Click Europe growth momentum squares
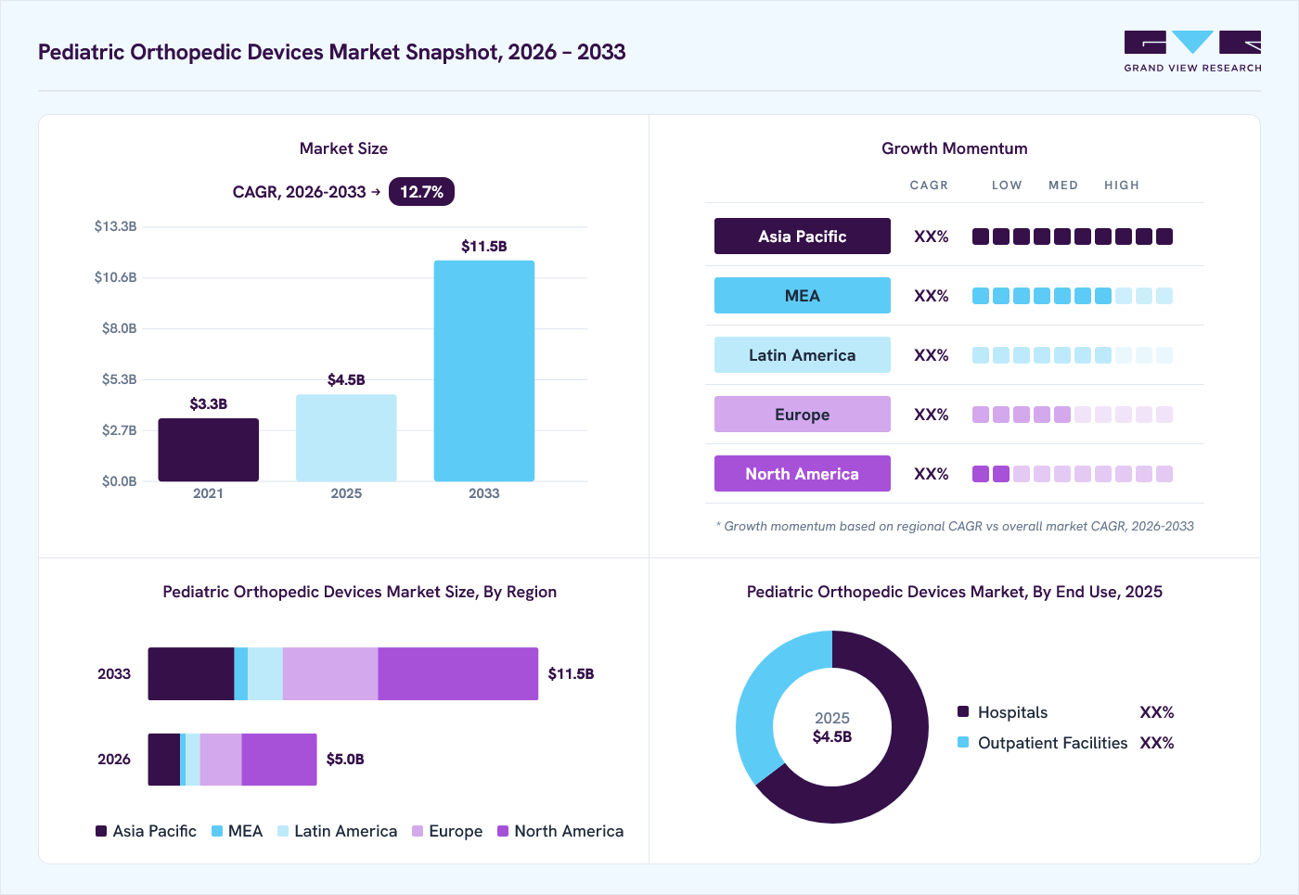 pos(1073,415)
